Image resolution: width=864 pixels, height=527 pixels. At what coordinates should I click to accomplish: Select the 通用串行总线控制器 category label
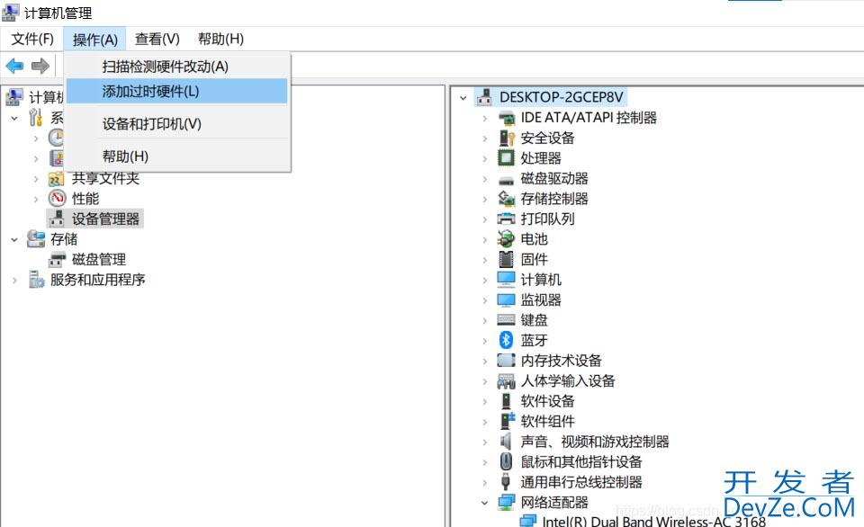[x=581, y=482]
